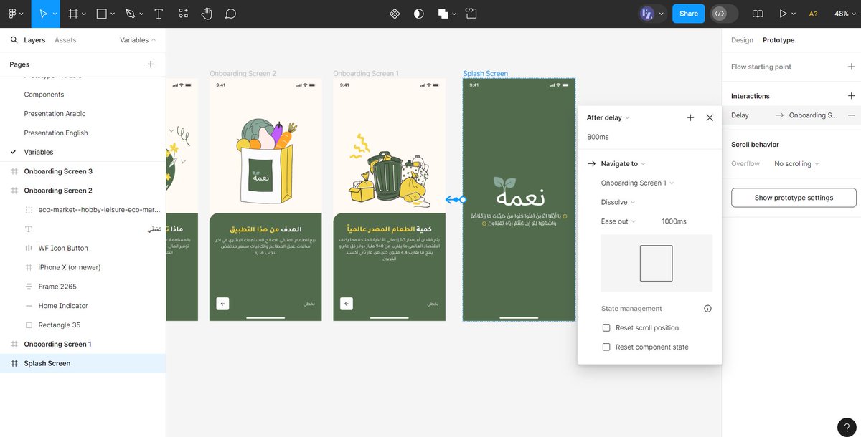Click the missing fonts A? indicator
Image resolution: width=861 pixels, height=437 pixels.
[x=813, y=14]
